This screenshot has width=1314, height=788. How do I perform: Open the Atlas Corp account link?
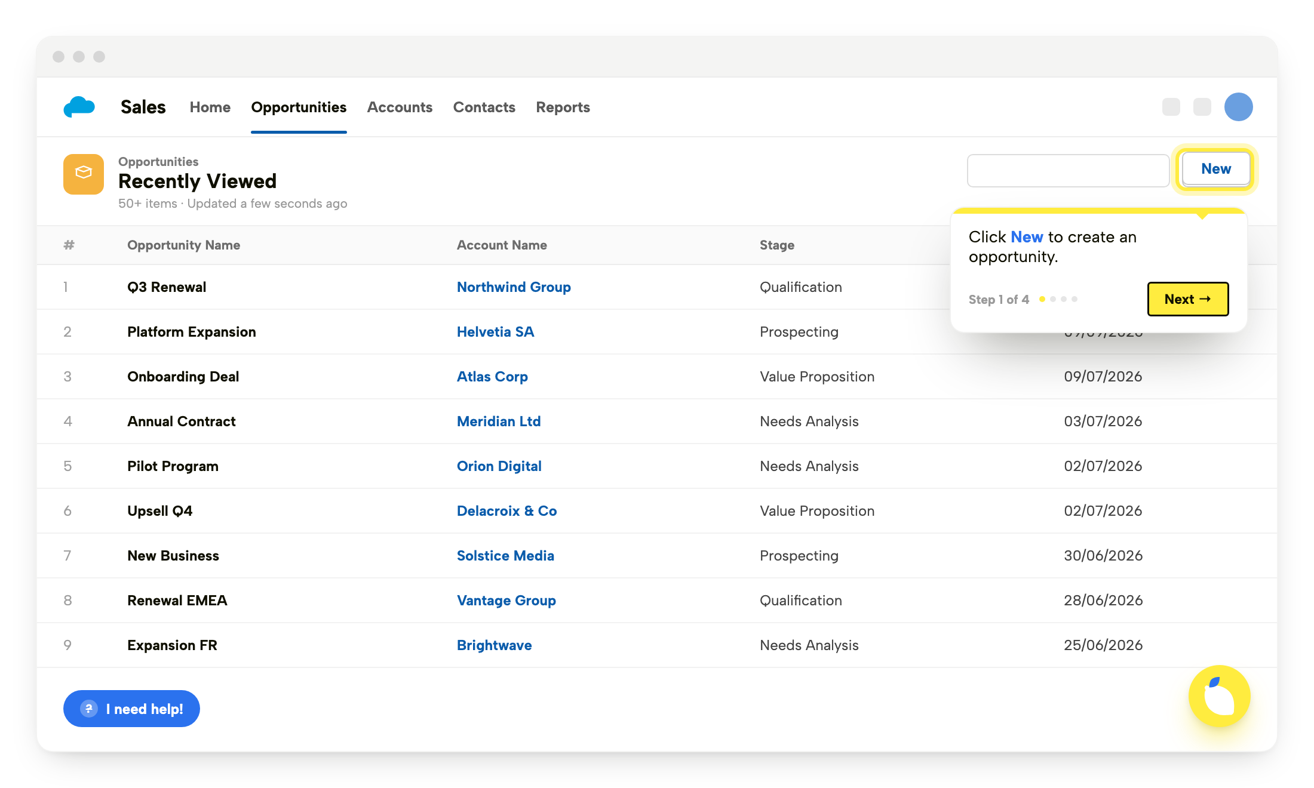pos(492,377)
